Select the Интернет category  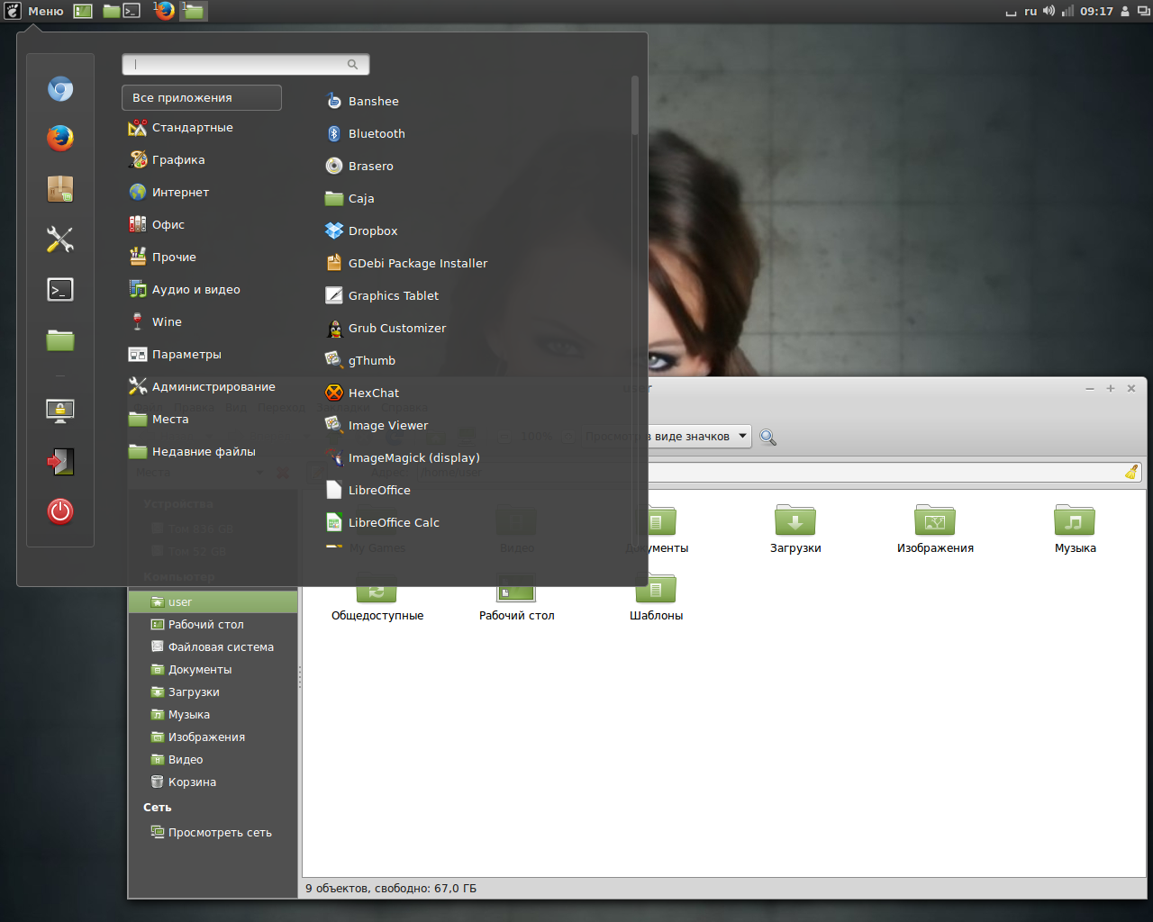pos(168,193)
